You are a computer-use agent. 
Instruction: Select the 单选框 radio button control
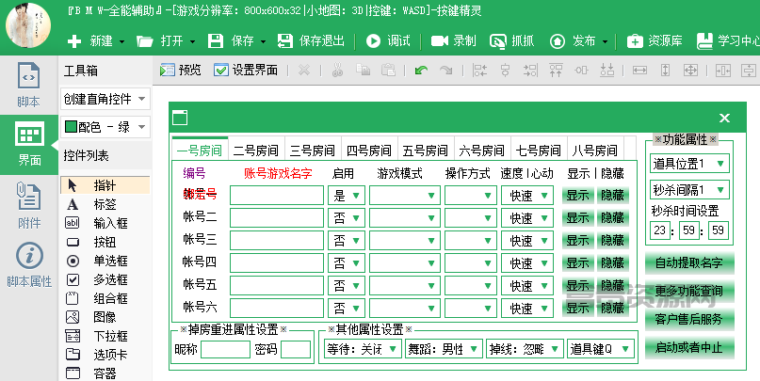point(105,261)
